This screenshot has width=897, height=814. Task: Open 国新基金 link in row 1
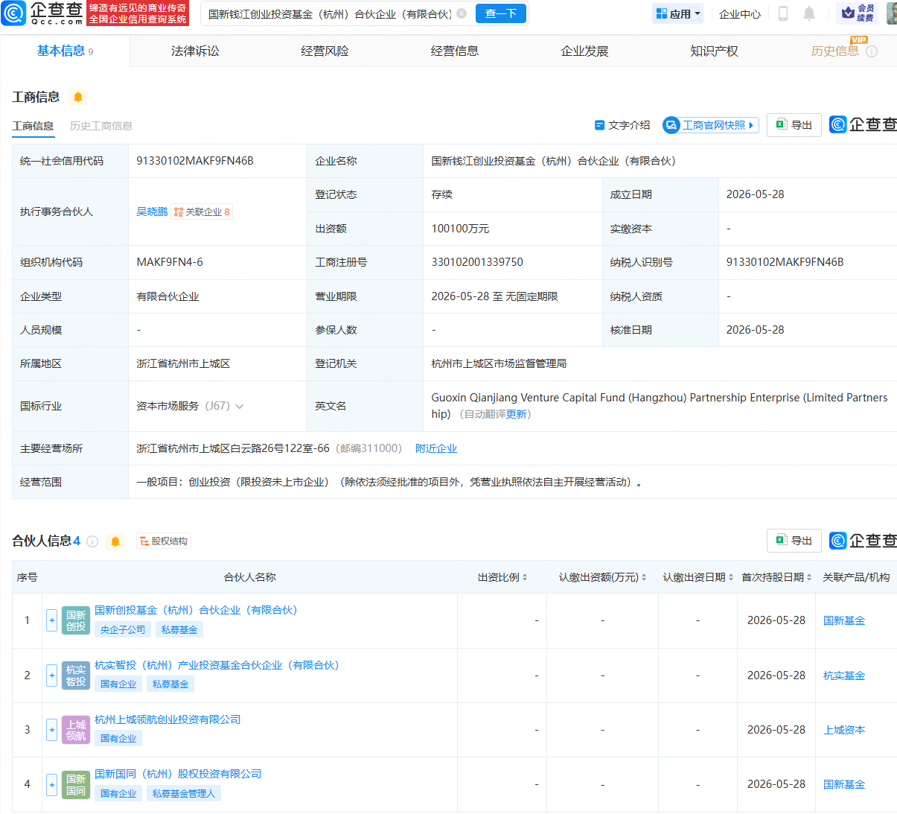click(x=844, y=620)
